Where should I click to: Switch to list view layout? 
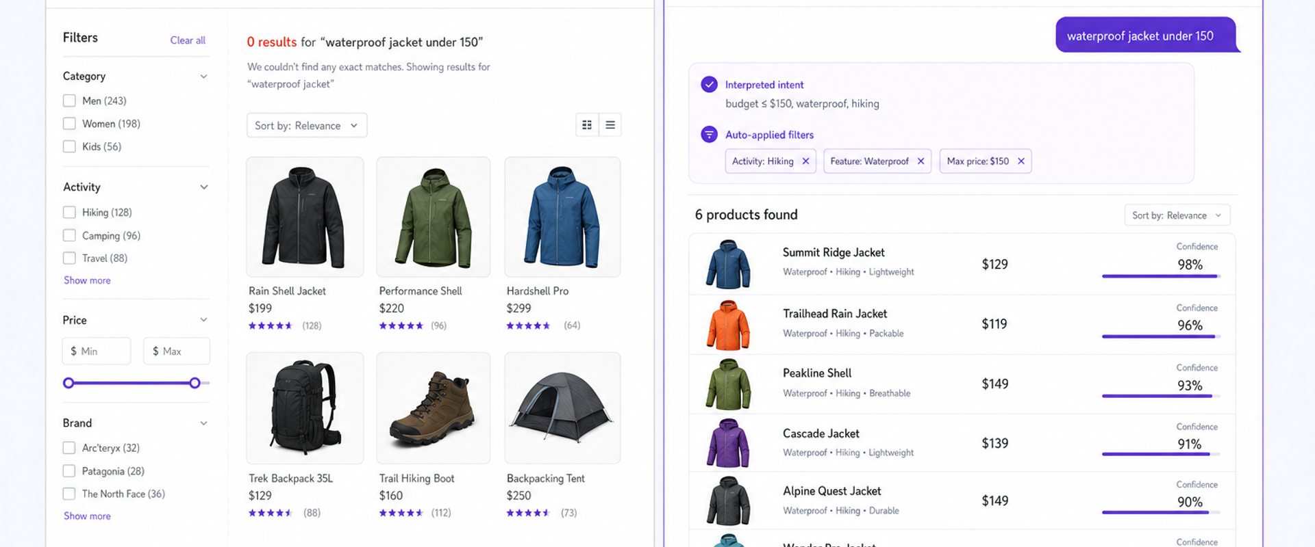(x=610, y=125)
